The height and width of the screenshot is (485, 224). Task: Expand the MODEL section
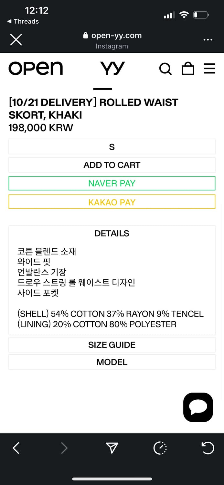coord(112,362)
